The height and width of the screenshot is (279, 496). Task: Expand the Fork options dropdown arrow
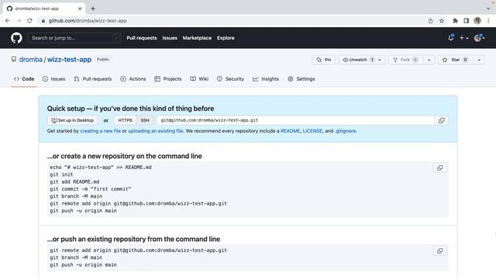click(x=429, y=60)
